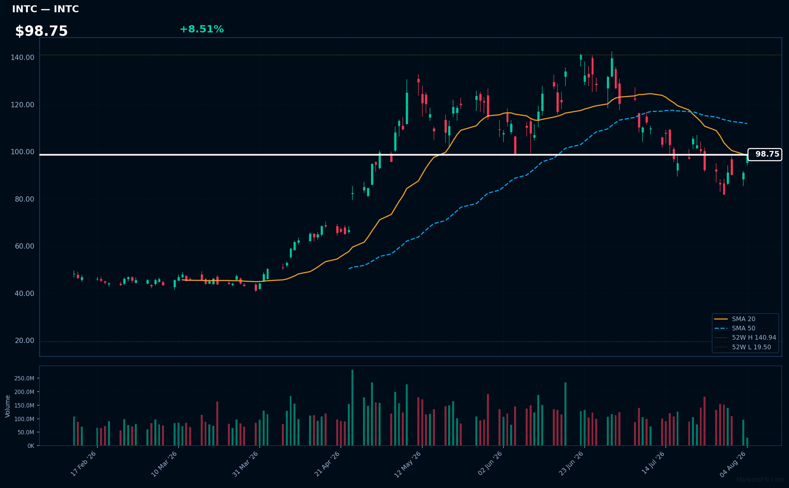The width and height of the screenshot is (789, 488).
Task: Click the 98.75 price tag on the right axis
Action: click(765, 154)
